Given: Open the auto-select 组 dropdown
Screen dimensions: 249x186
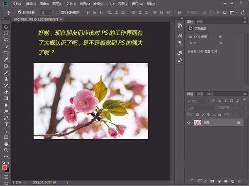Looking at the screenshot, I should (46, 12).
